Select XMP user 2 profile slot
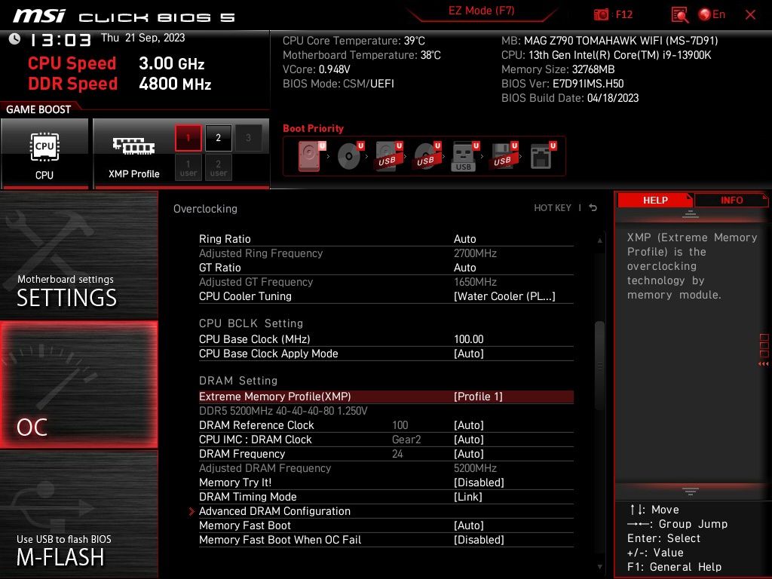Image resolution: width=772 pixels, height=579 pixels. (218, 167)
